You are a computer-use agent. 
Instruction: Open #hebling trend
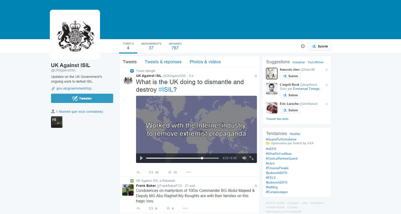pos(272,187)
